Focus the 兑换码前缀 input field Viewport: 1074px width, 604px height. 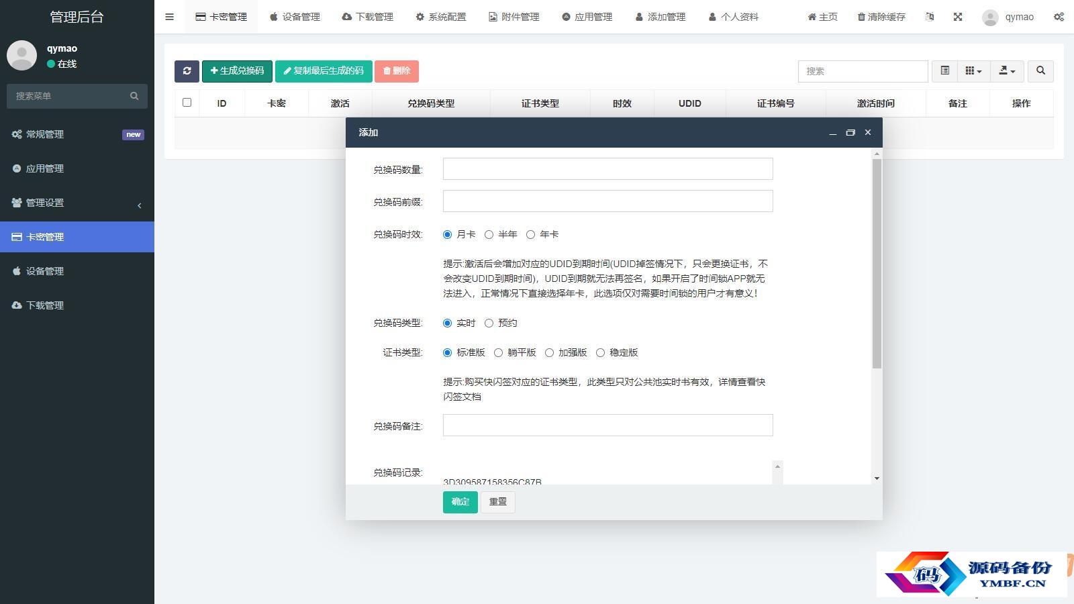(x=608, y=201)
